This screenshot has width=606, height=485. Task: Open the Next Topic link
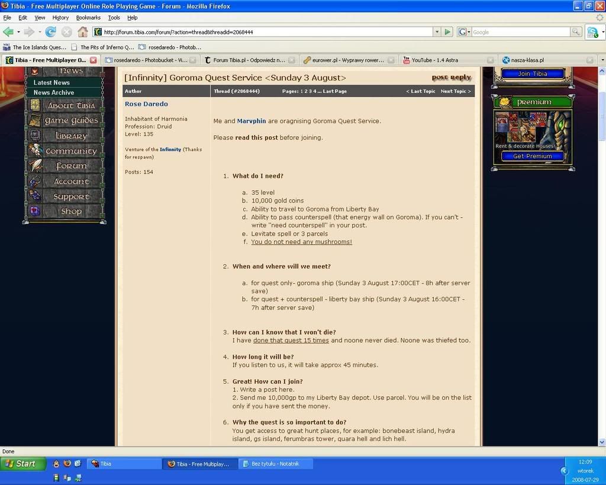456,91
